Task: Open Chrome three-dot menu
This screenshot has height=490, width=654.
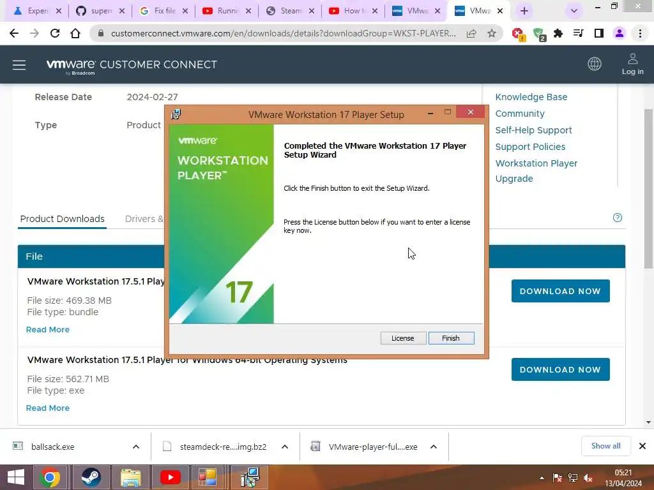Action: click(640, 33)
